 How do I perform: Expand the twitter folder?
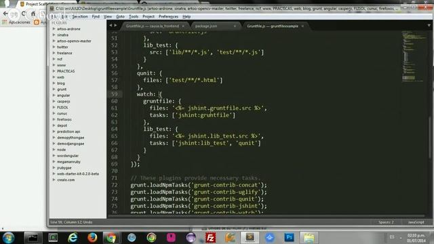pyautogui.click(x=54, y=47)
